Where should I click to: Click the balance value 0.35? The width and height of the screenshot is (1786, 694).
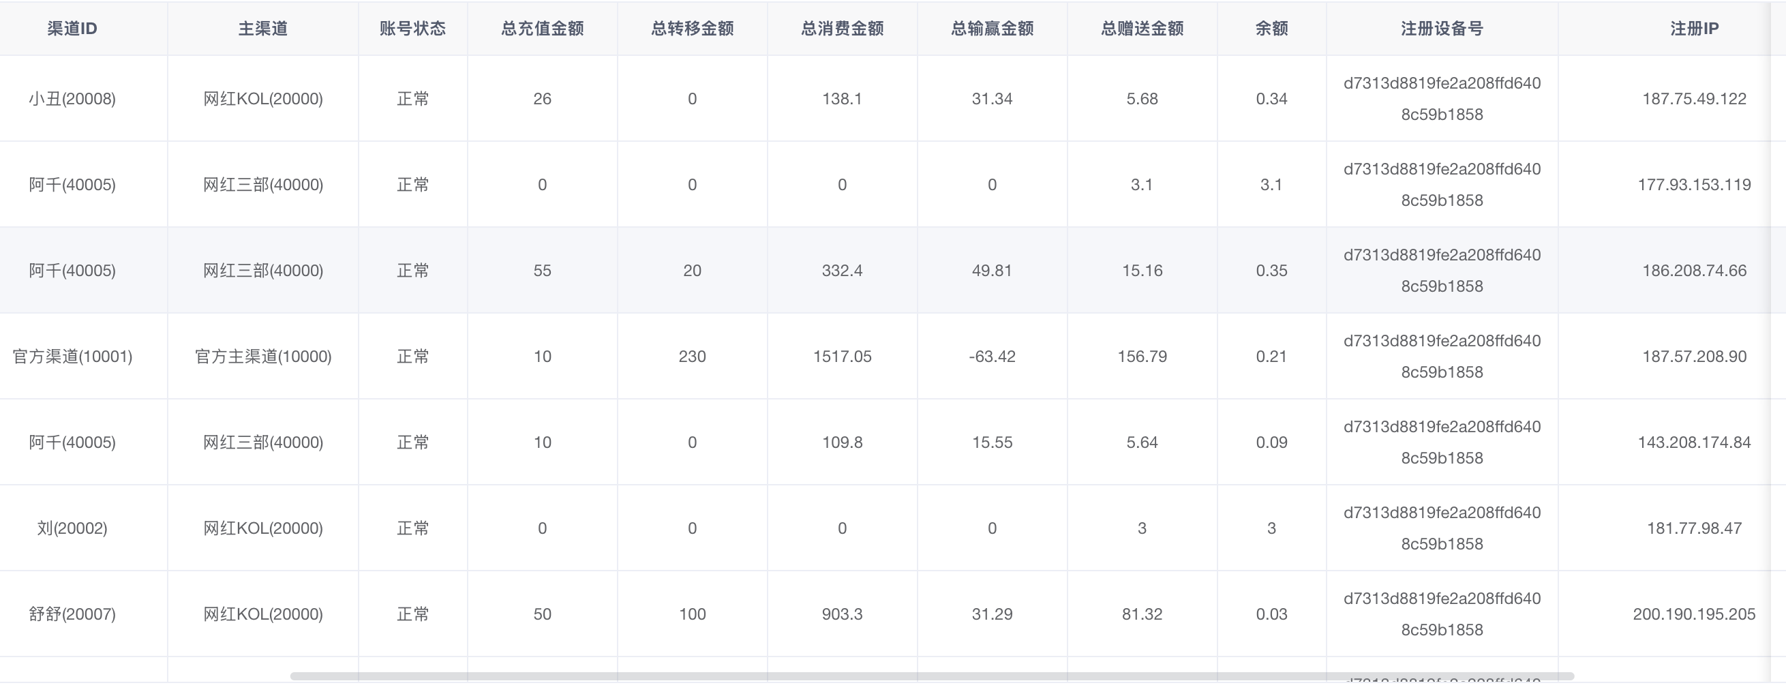1271,271
